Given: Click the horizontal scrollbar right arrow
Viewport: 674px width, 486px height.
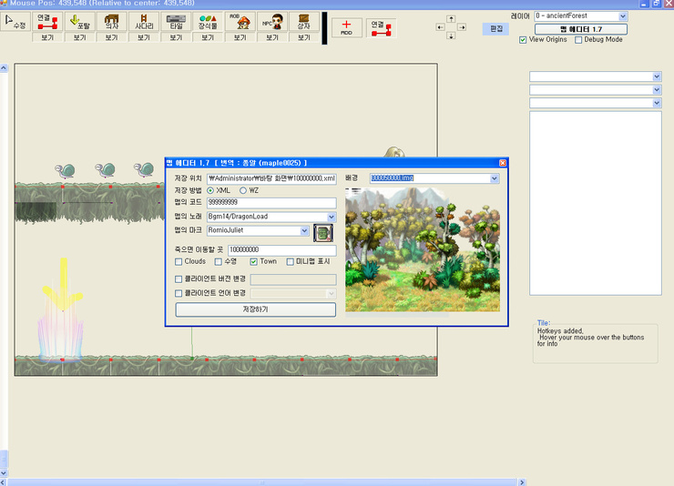Looking at the screenshot, I should (521, 482).
